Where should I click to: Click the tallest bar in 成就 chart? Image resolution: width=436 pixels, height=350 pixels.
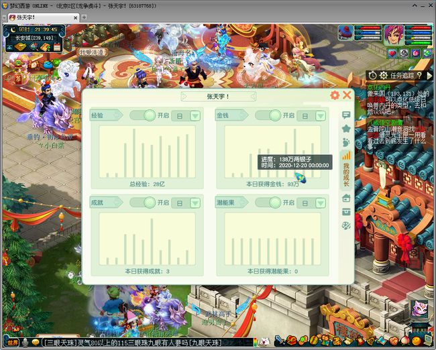click(152, 241)
